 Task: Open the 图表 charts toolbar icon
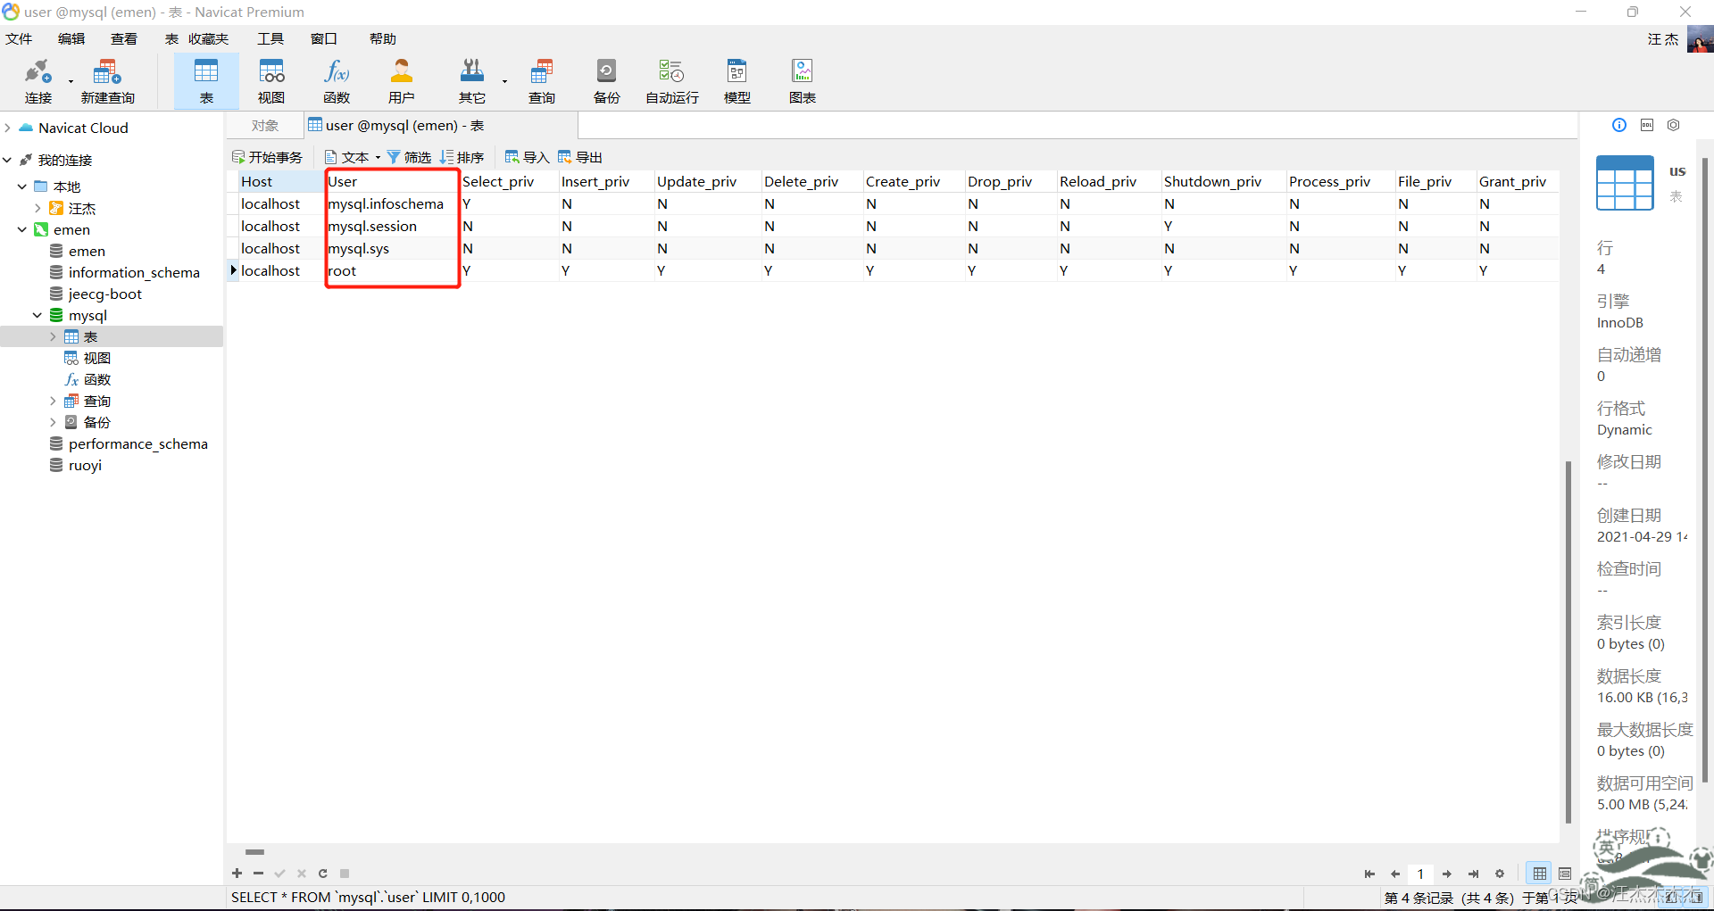(803, 81)
